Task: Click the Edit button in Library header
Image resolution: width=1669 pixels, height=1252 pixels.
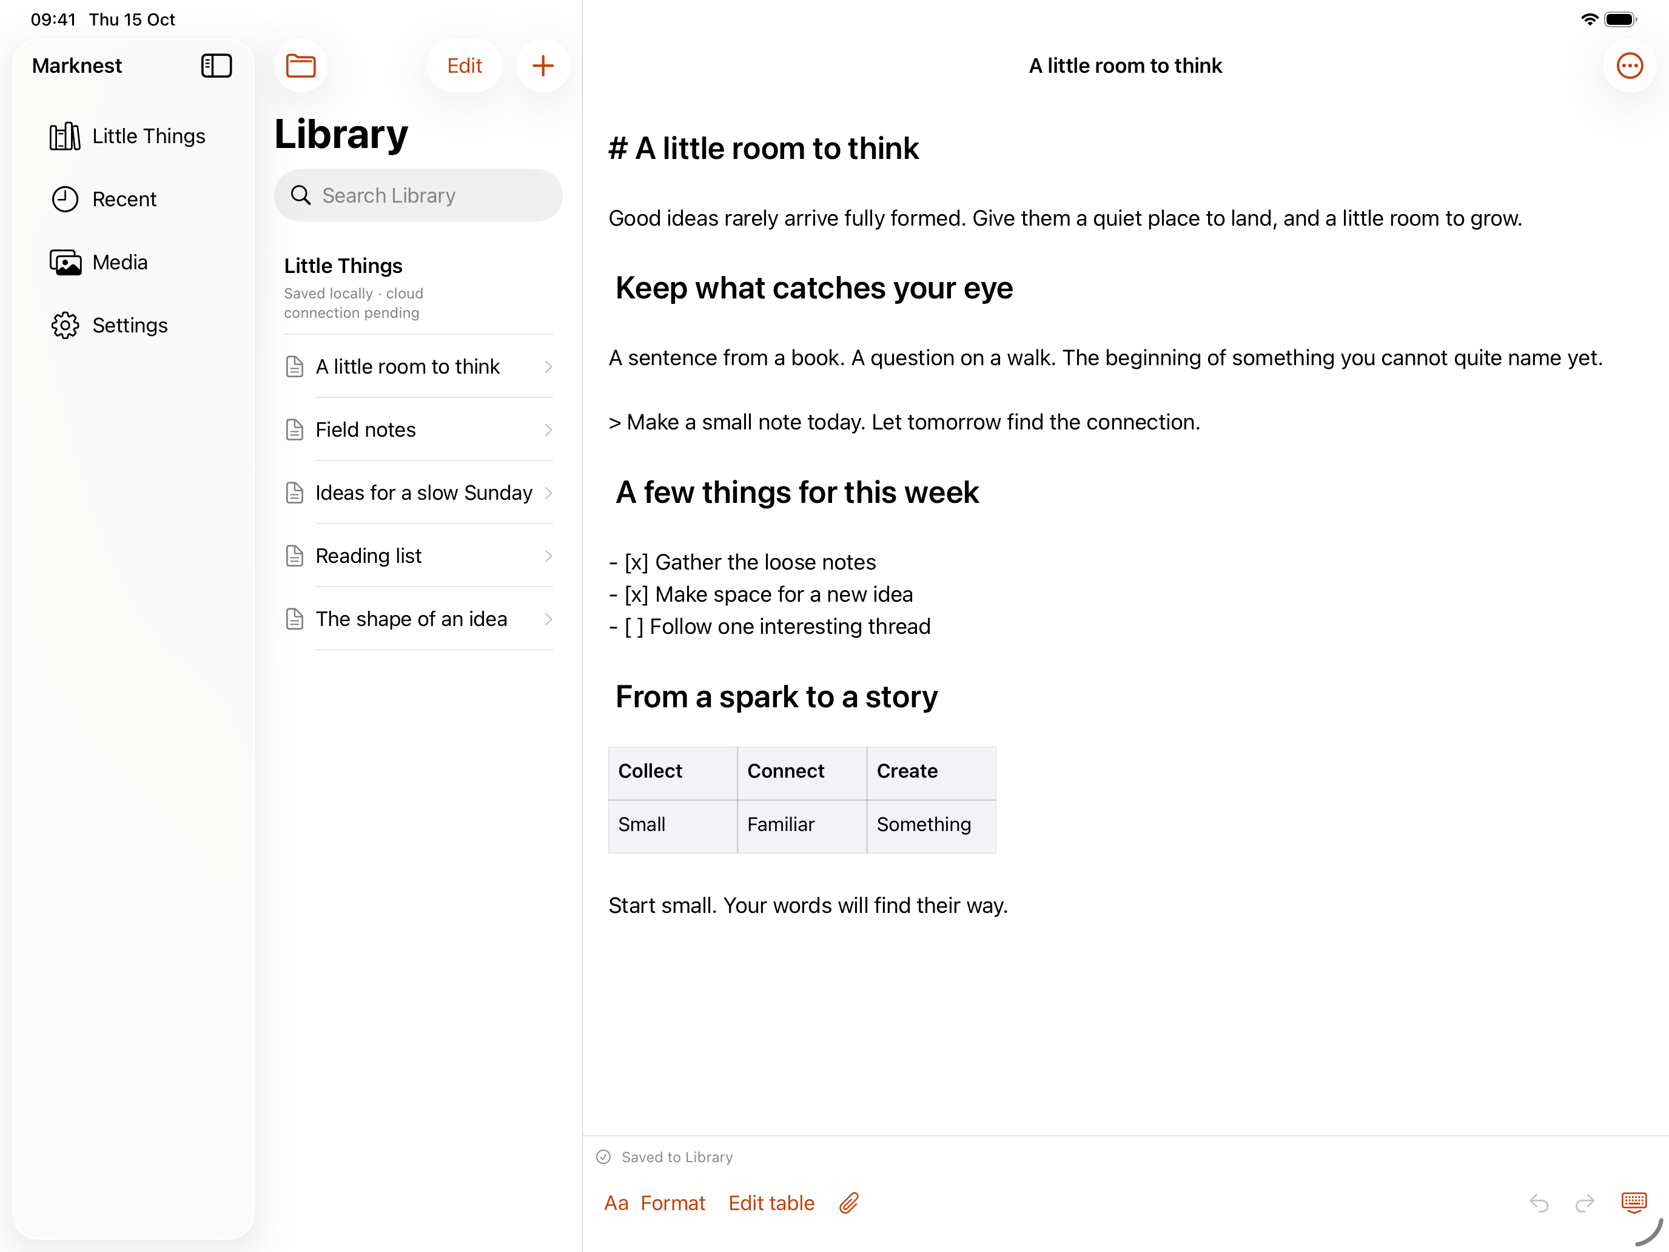Action: coord(464,66)
